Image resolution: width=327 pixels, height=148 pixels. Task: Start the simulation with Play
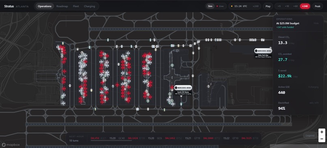click(268, 6)
